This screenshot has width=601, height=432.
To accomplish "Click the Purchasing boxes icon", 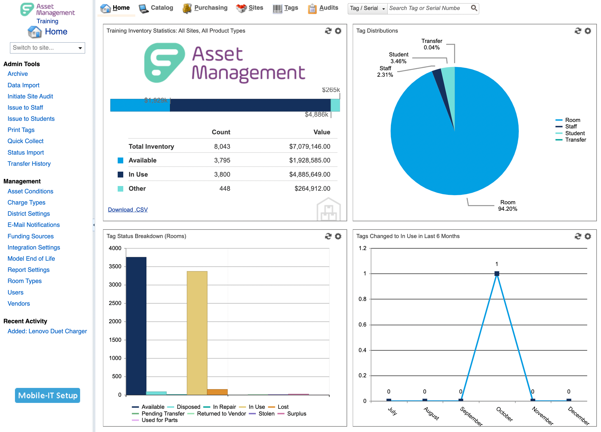I will [187, 9].
